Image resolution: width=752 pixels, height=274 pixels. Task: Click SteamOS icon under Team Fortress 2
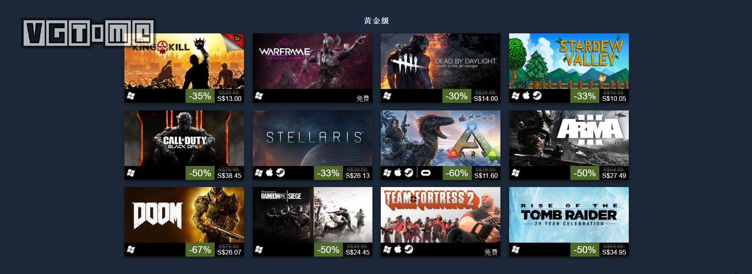click(409, 249)
